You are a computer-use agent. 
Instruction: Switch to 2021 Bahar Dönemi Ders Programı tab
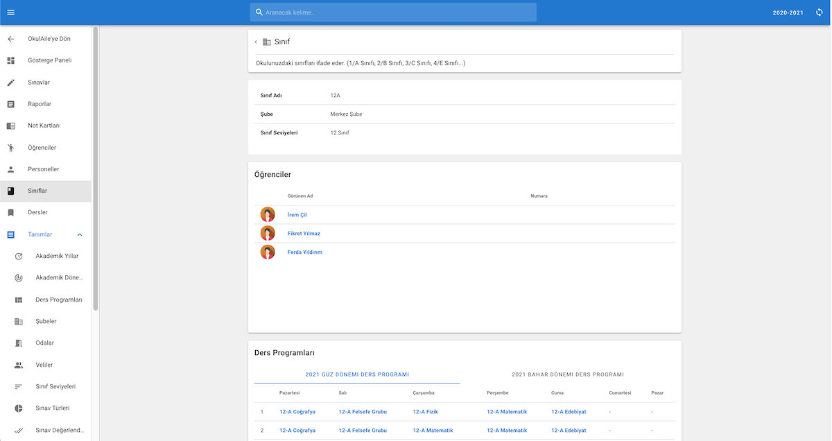568,374
